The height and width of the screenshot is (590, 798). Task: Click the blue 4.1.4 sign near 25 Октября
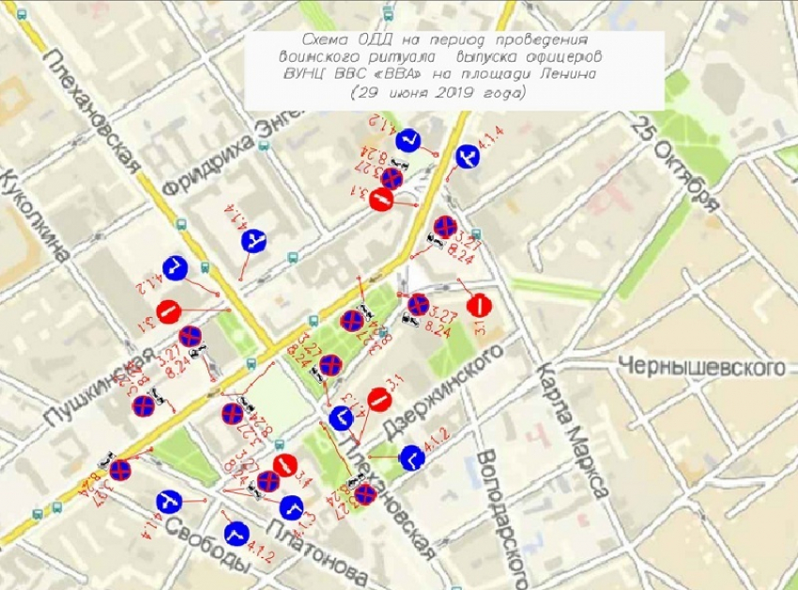(x=467, y=157)
